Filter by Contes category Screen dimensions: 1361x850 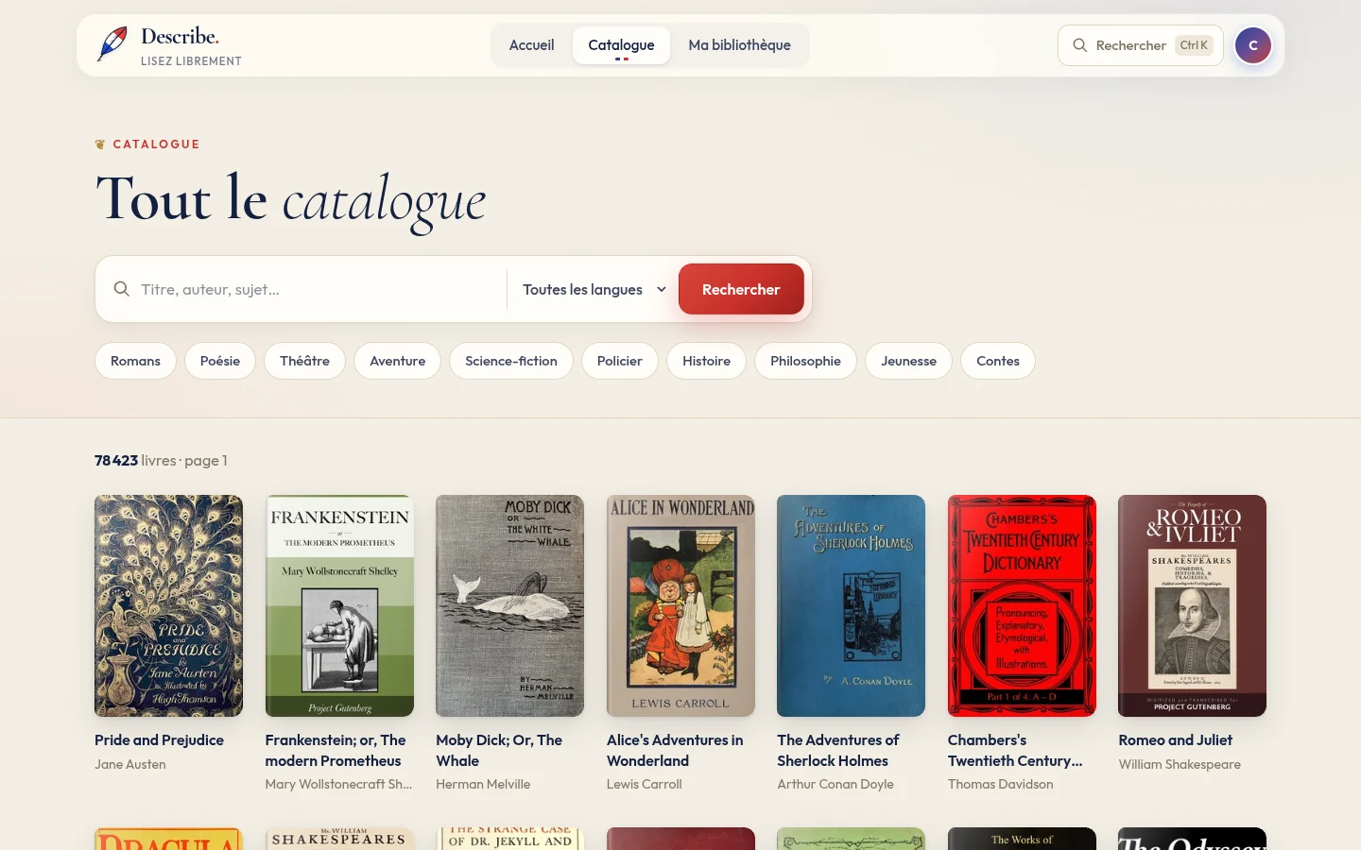(998, 361)
